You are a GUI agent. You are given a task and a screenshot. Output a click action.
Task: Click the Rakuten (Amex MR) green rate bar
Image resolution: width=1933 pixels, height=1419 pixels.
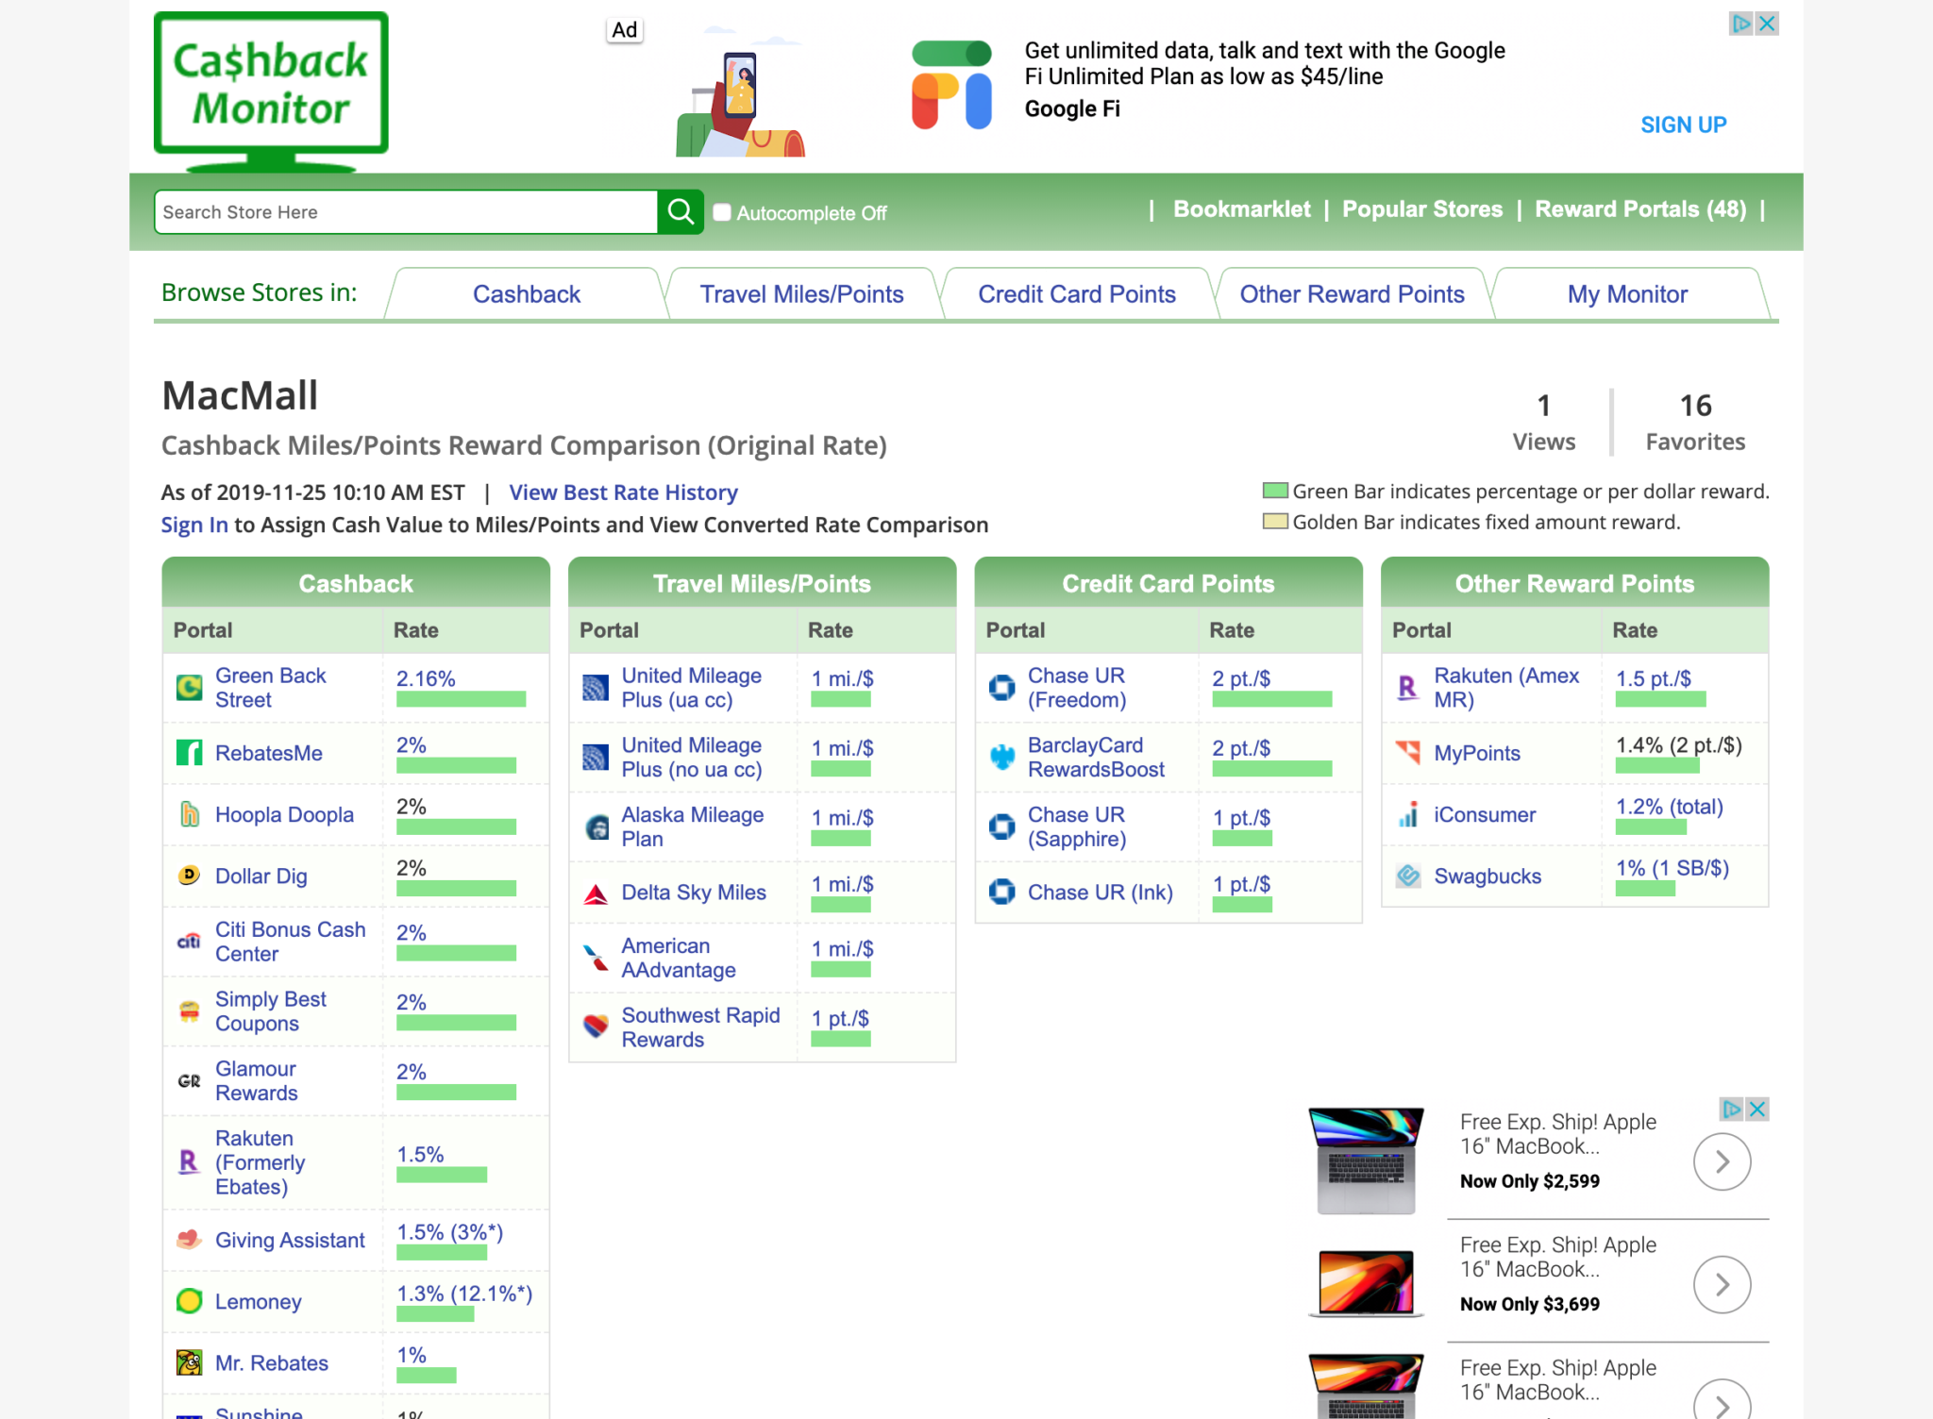[x=1660, y=699]
